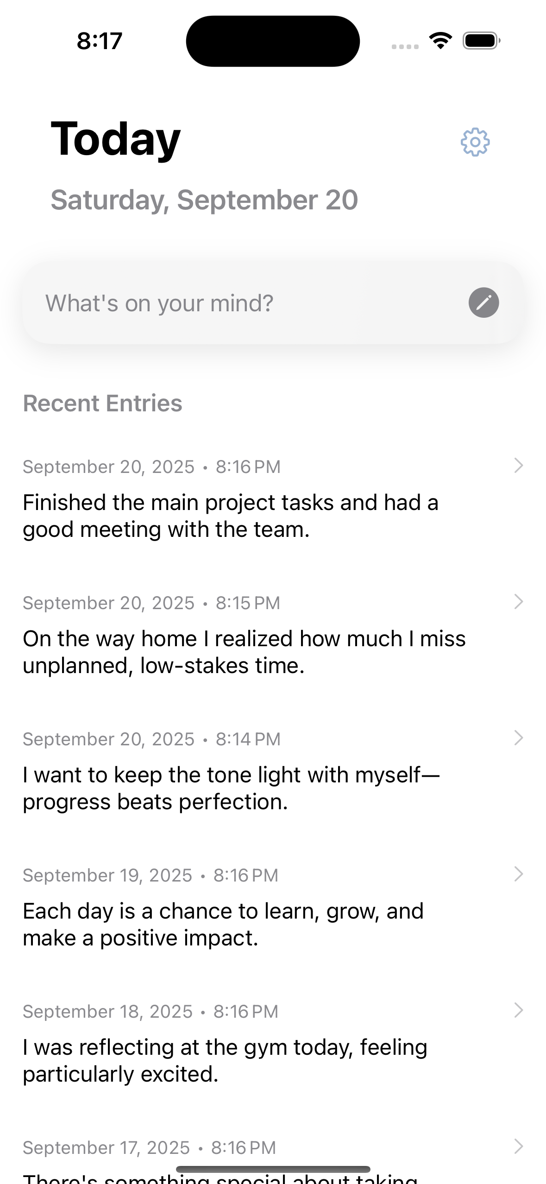Viewport: 546px width, 1184px height.
Task: Open "Each day is a chance" entry
Action: click(x=223, y=924)
